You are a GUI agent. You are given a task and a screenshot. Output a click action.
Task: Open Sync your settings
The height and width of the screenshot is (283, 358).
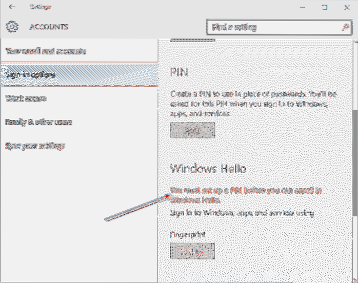point(79,146)
